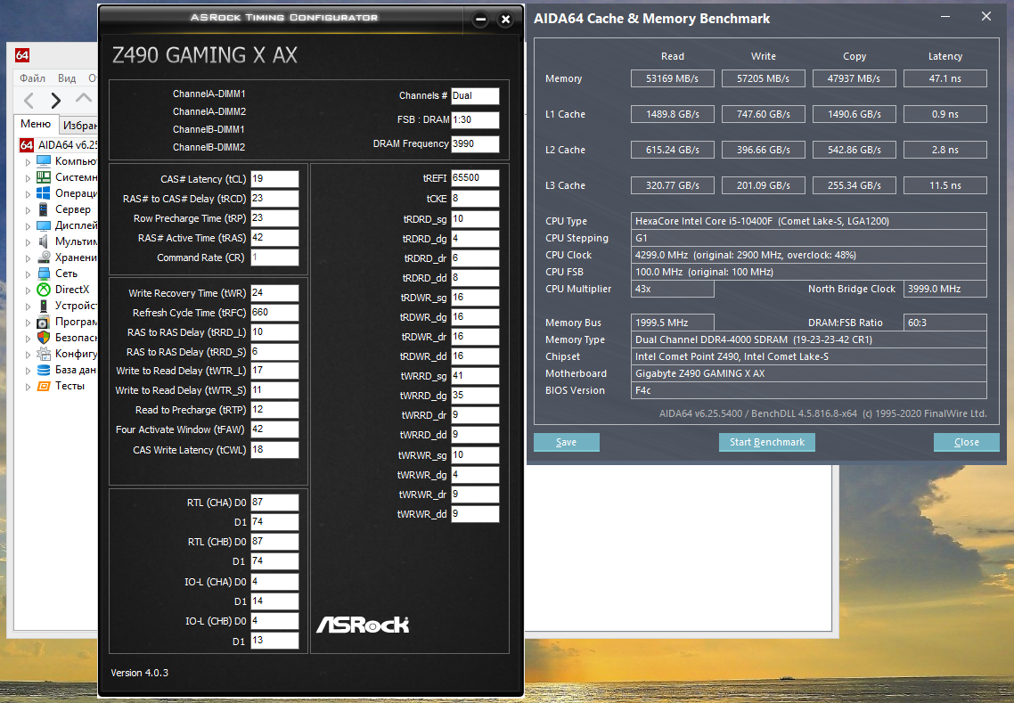This screenshot has height=703, width=1014.
Task: Click the CAS# Latency (tCL) field
Action: pos(274,179)
